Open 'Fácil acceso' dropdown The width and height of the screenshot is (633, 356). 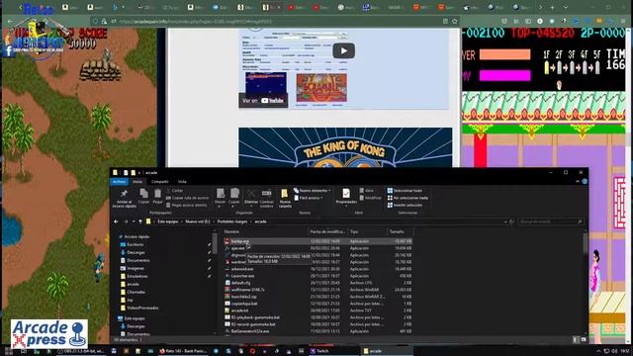click(x=309, y=198)
